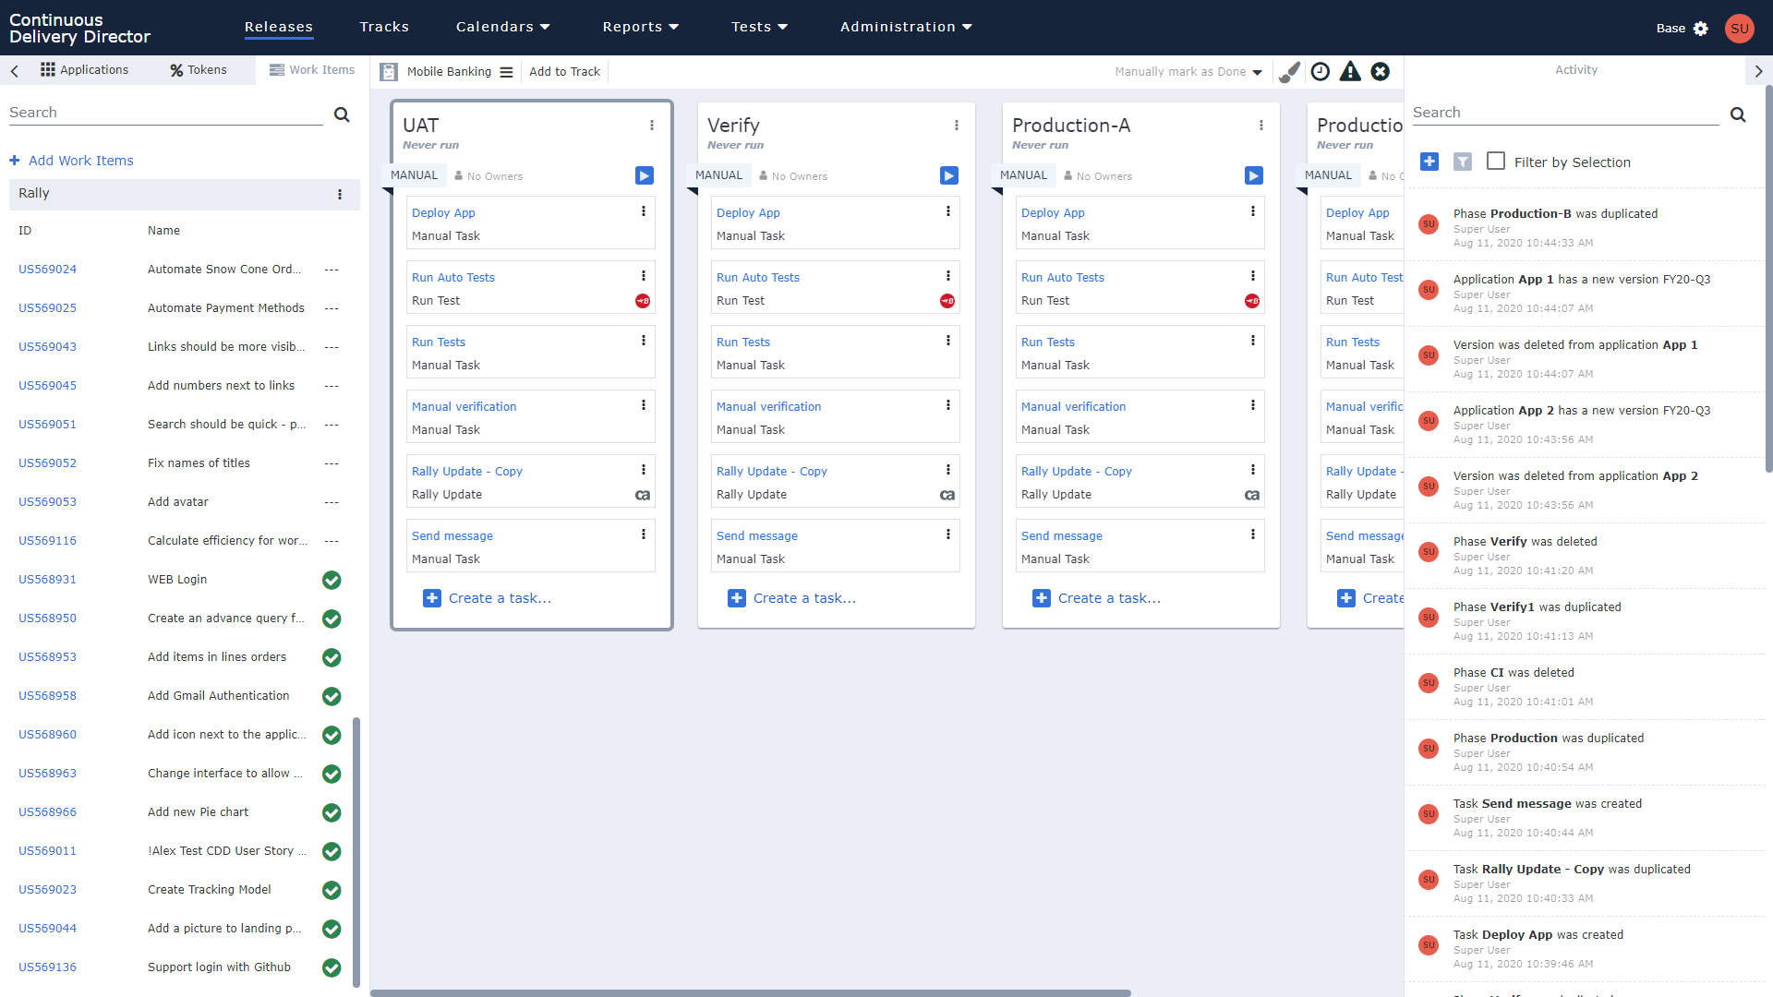Run the UAT phase play button

[645, 175]
